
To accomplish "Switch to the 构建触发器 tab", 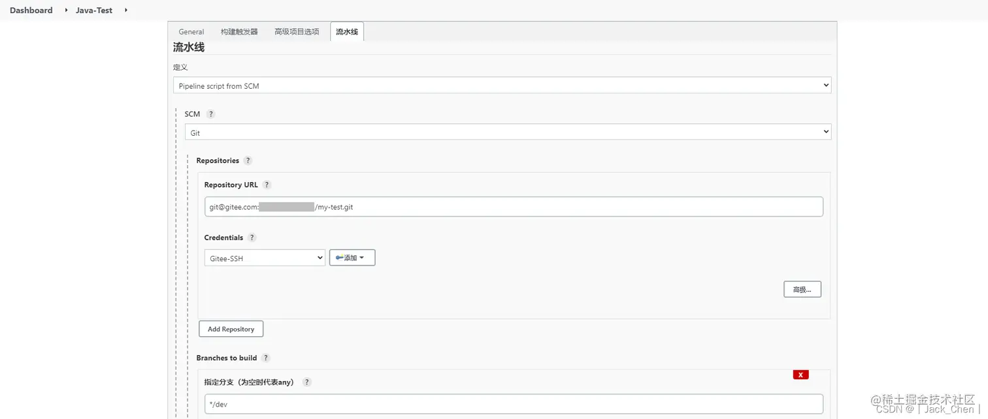I will point(239,31).
